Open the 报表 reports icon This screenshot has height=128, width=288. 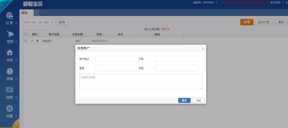coord(9,90)
